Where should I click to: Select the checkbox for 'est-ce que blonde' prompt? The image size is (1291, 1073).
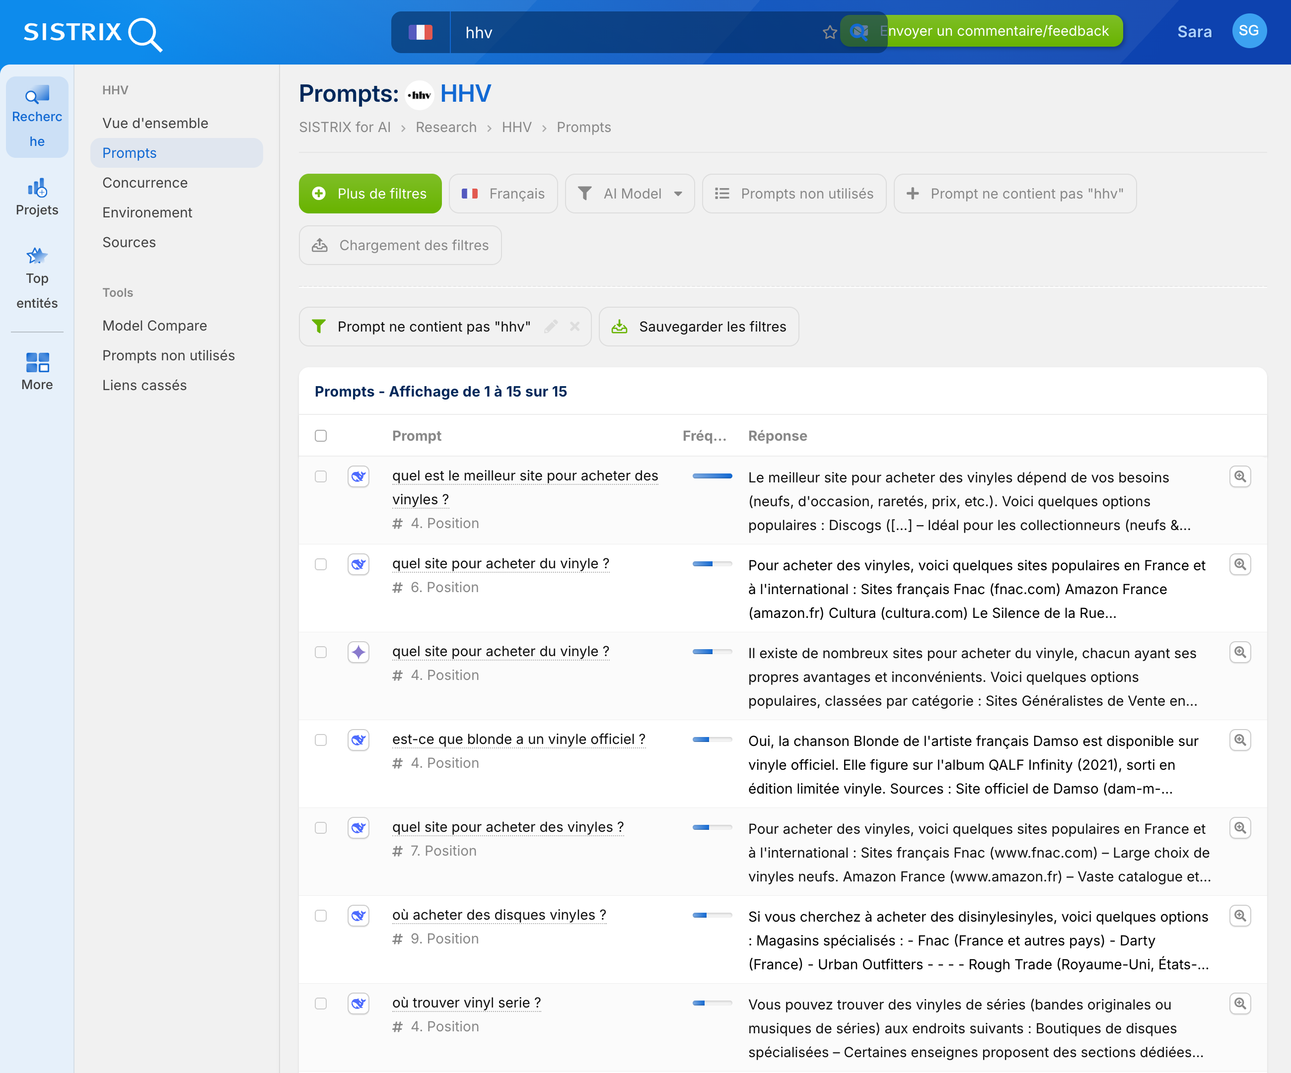[321, 740]
